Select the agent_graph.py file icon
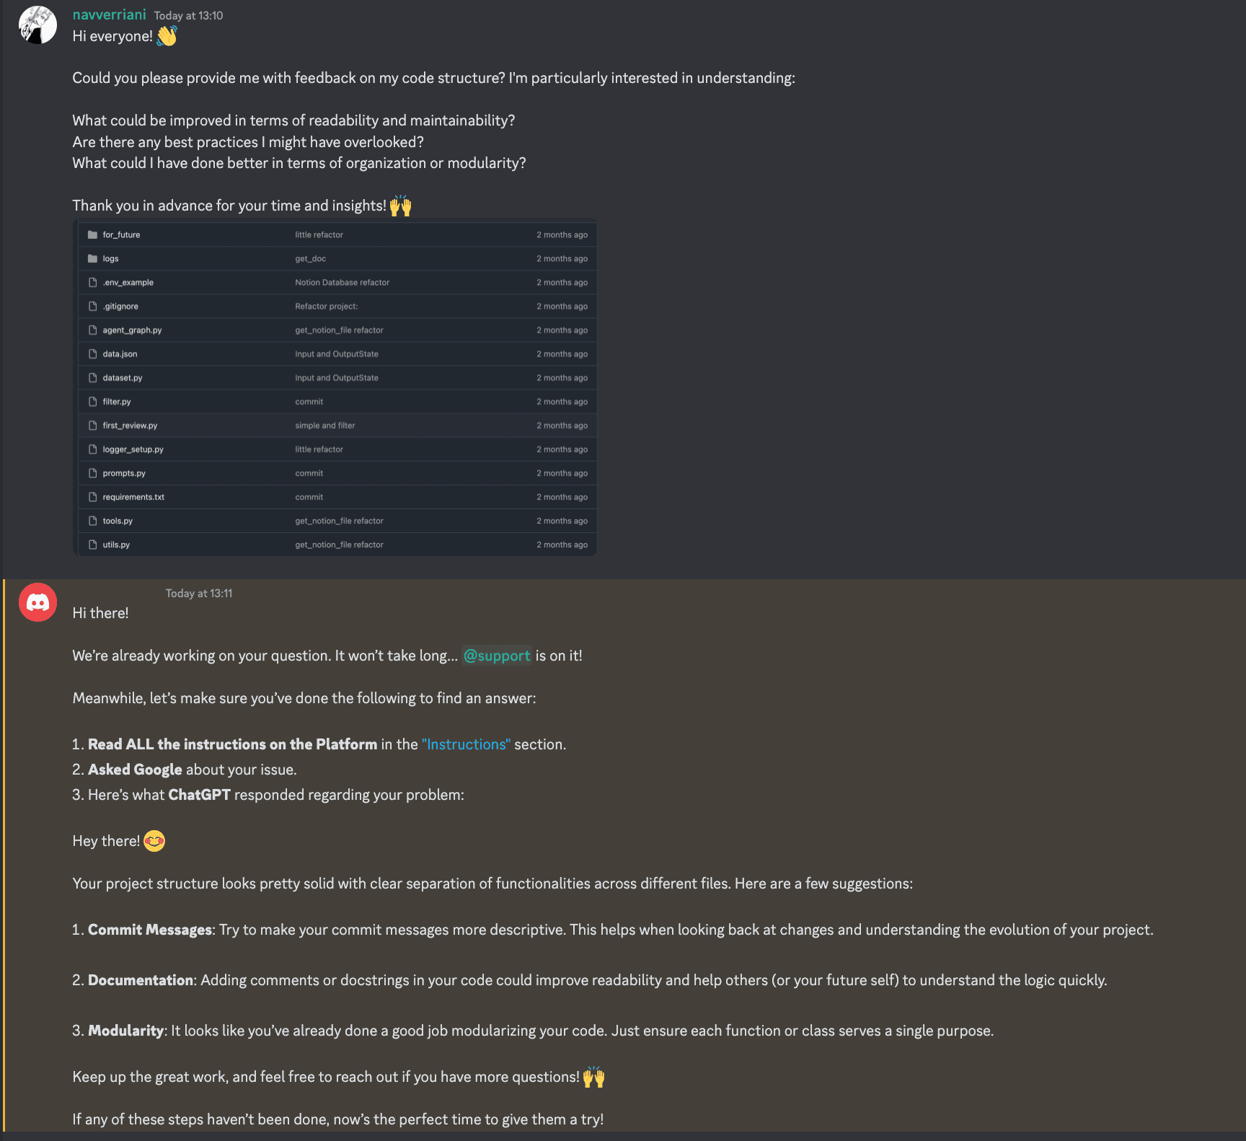 [x=92, y=330]
